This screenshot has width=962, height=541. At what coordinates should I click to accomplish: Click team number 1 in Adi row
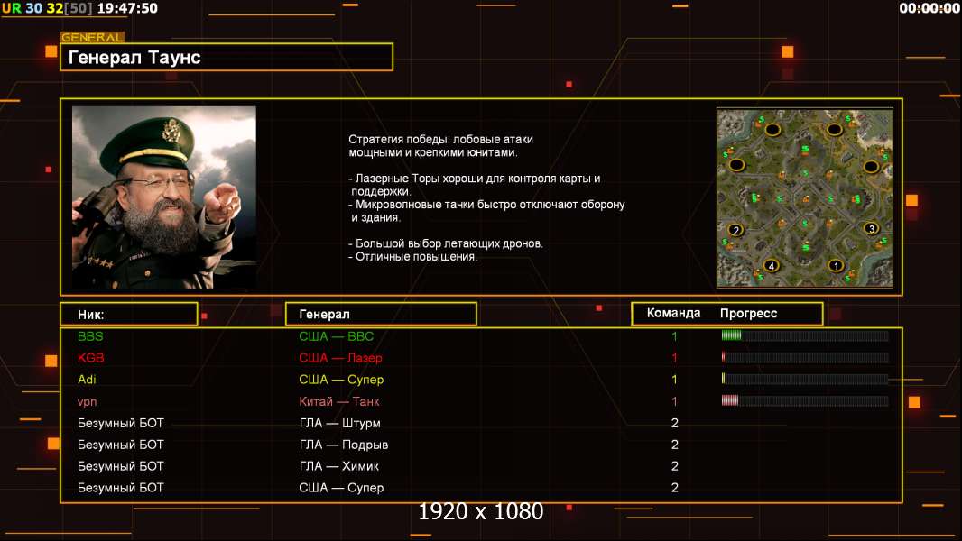point(674,380)
